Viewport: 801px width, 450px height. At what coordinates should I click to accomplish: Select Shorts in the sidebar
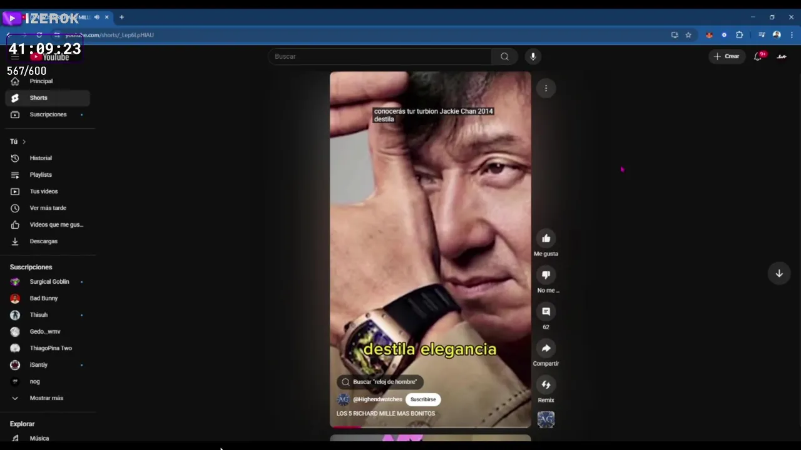(x=48, y=97)
